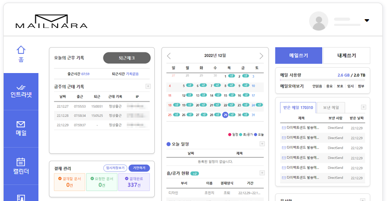Select today's date 29 in calendar
The image size is (387, 201).
pos(225,115)
